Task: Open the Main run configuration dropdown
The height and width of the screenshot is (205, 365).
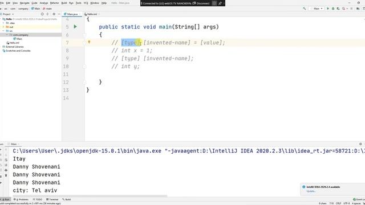Action: [x=317, y=9]
